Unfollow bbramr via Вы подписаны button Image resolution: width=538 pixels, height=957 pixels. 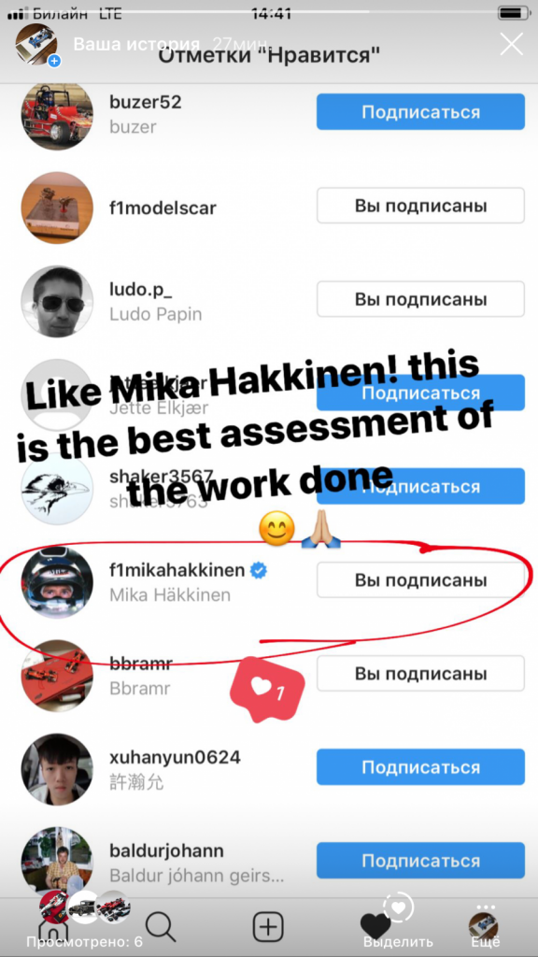[420, 673]
